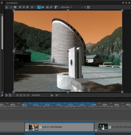Click the left panel scroll-up arrow
The width and height of the screenshot is (131, 135).
[2, 15]
